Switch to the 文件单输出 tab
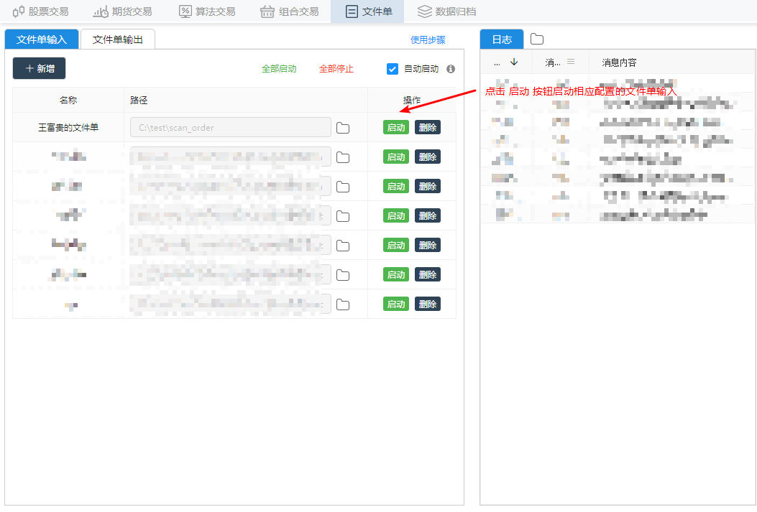This screenshot has width=757, height=512. pyautogui.click(x=118, y=39)
